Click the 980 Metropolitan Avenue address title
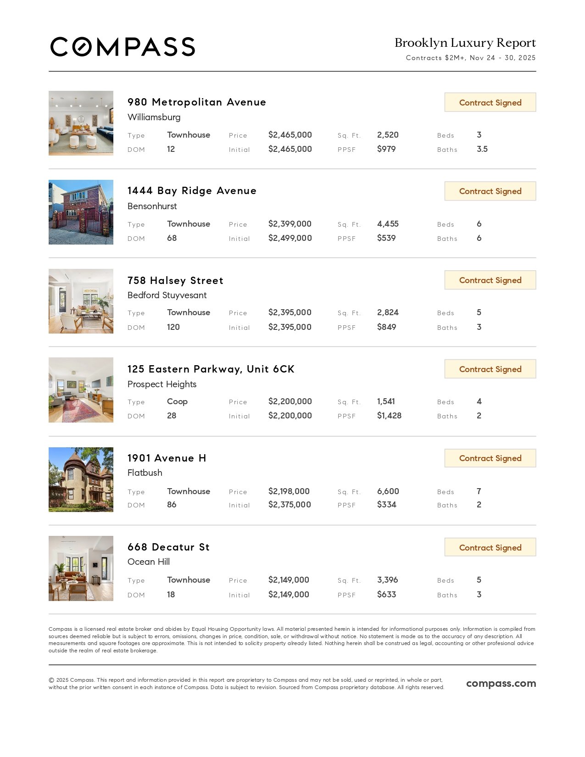The image size is (585, 757). click(x=197, y=102)
